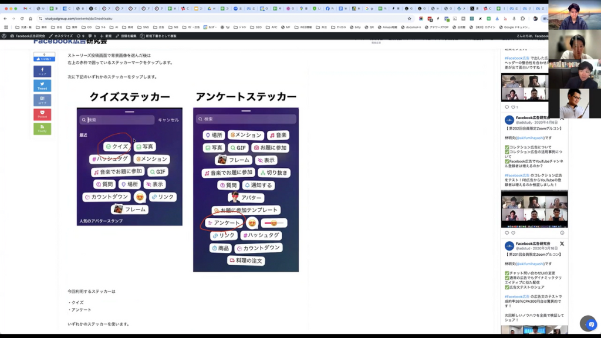Open the Google ドキュメント bookmark
Viewport: 601px width, 338px height.
pos(515,27)
